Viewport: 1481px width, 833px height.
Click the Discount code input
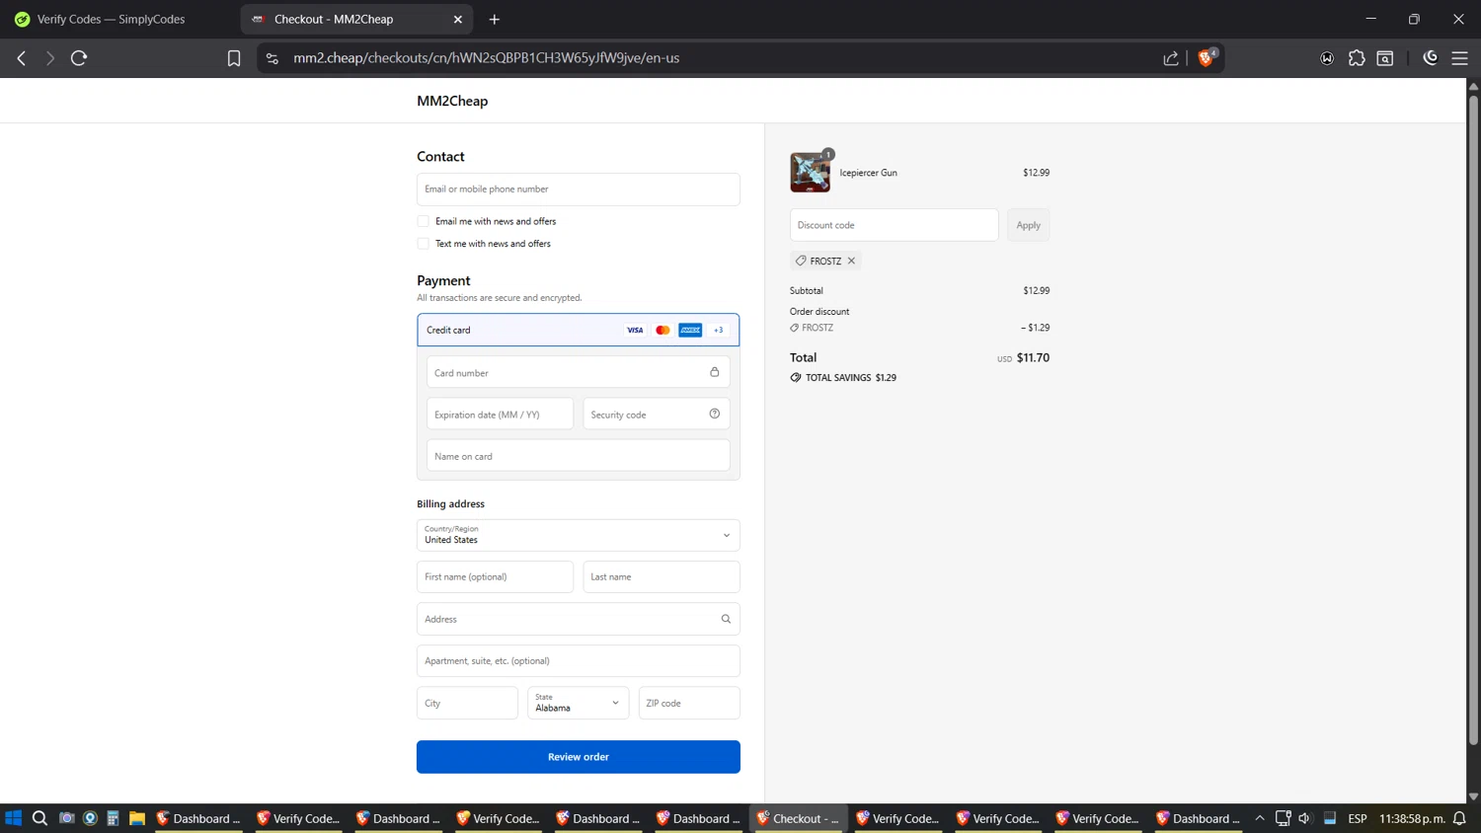[895, 225]
